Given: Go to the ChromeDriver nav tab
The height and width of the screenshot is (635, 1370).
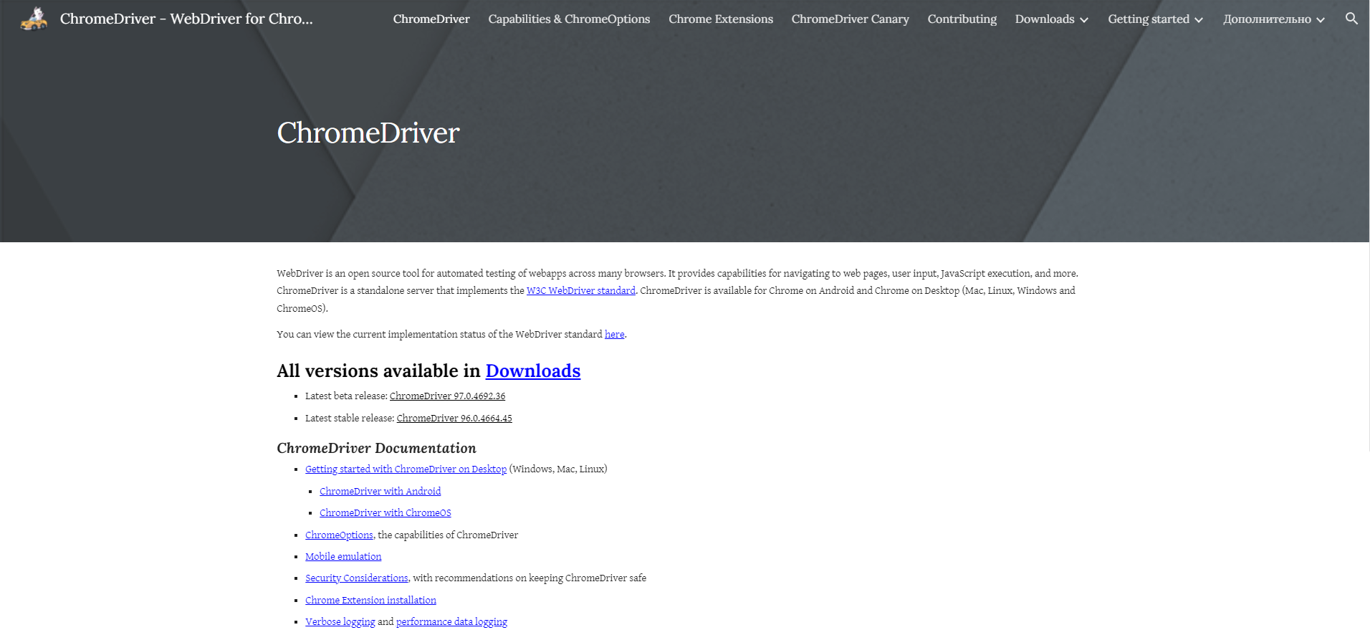Looking at the screenshot, I should point(431,19).
